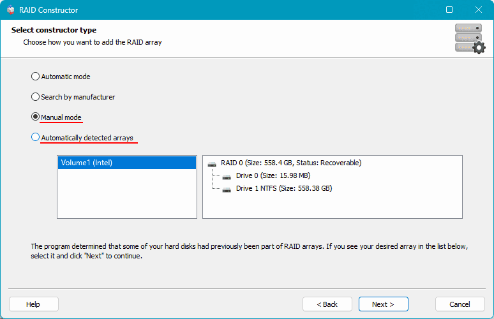Click the Drive 1 NTFS disk icon

[x=227, y=189]
